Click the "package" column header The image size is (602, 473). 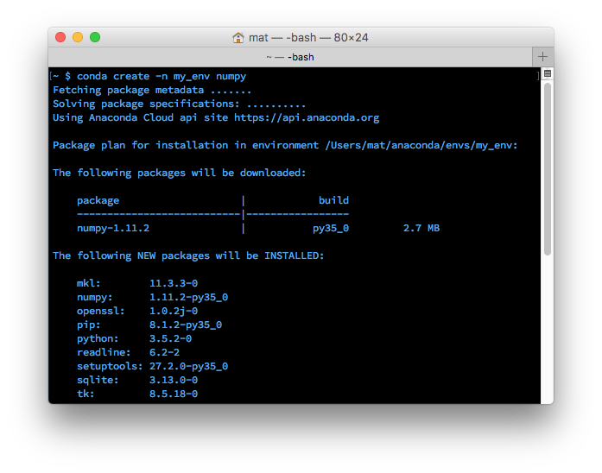[98, 200]
